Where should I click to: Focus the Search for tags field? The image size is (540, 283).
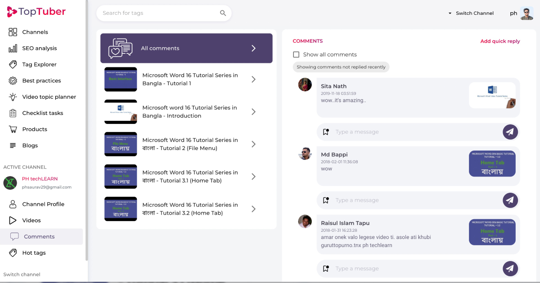click(x=164, y=13)
